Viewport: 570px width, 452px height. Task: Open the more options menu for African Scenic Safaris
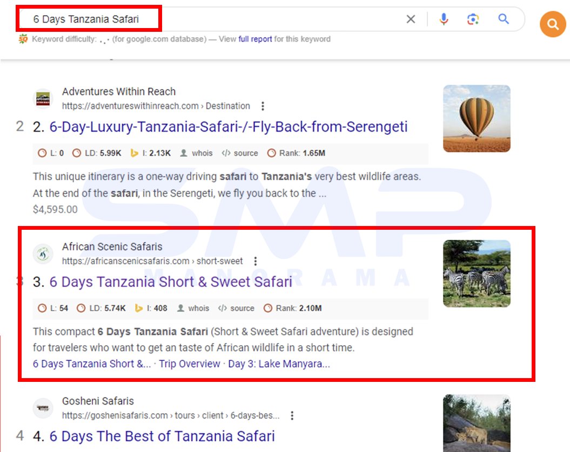(x=256, y=261)
